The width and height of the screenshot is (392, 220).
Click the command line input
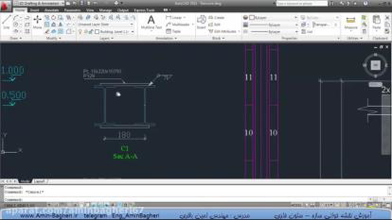tap(195, 200)
